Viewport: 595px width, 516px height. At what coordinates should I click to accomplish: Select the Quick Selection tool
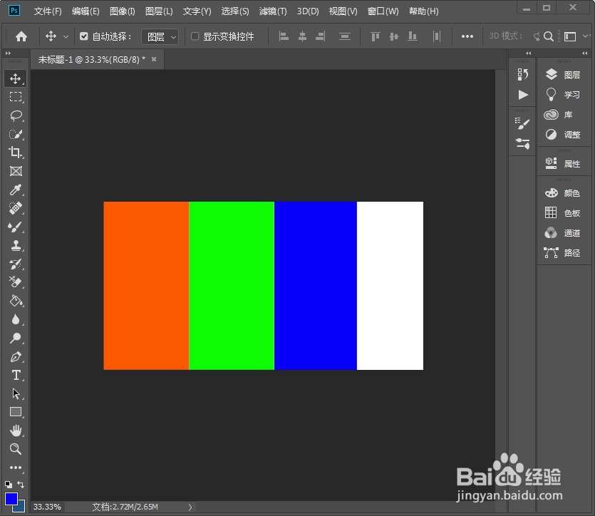coord(16,134)
